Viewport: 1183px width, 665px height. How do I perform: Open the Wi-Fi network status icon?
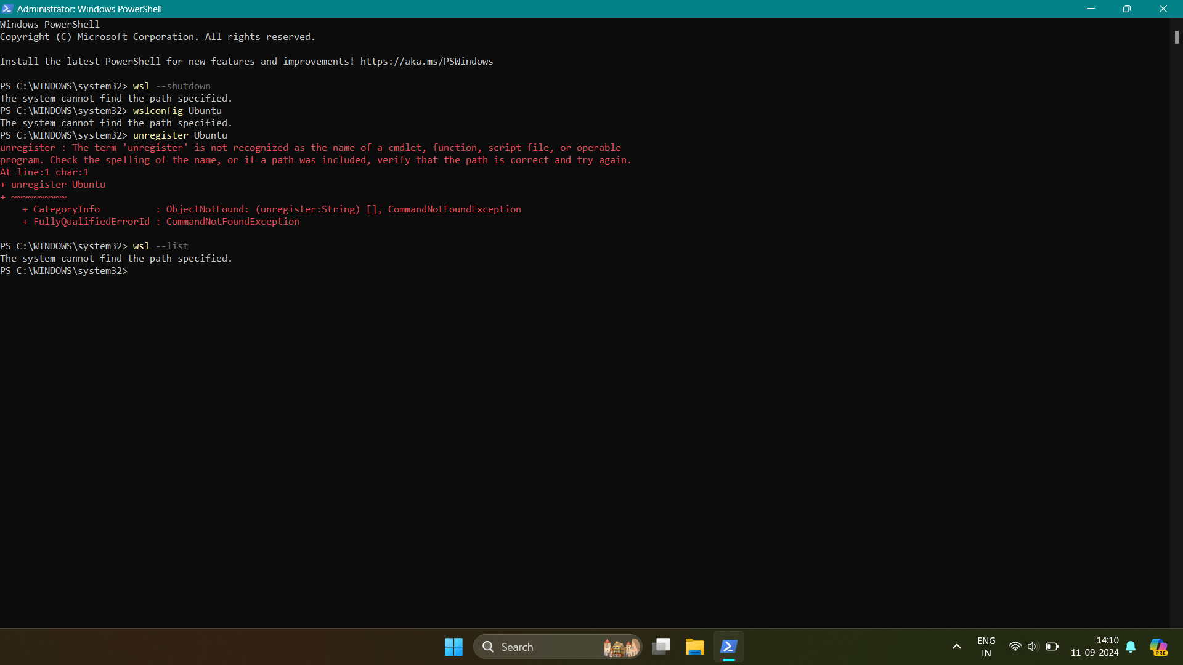tap(1015, 647)
